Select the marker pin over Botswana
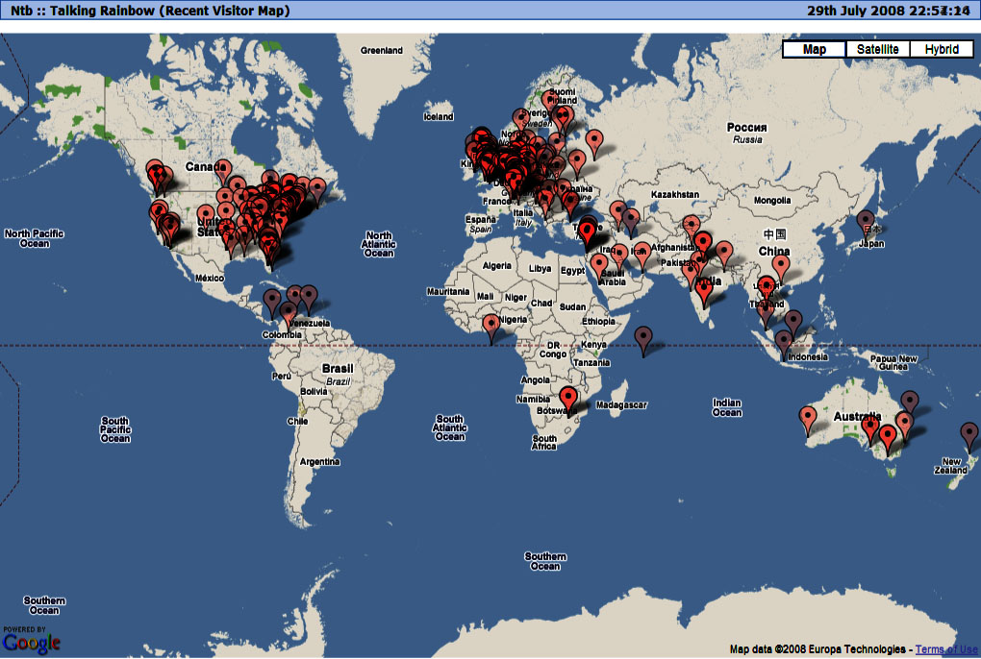The image size is (981, 659). (x=568, y=397)
